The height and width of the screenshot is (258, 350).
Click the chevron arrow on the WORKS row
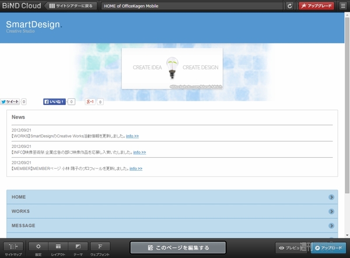tap(331, 211)
